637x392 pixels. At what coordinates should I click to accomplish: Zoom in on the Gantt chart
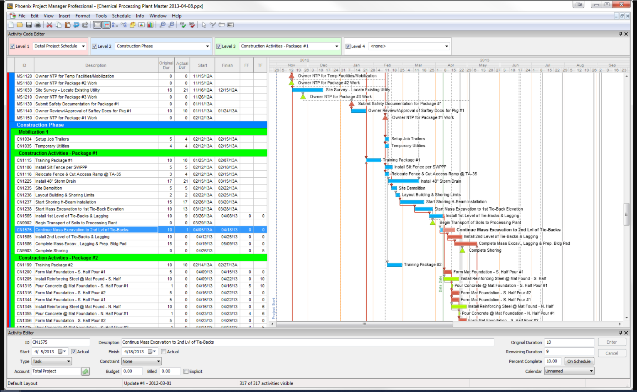(162, 25)
